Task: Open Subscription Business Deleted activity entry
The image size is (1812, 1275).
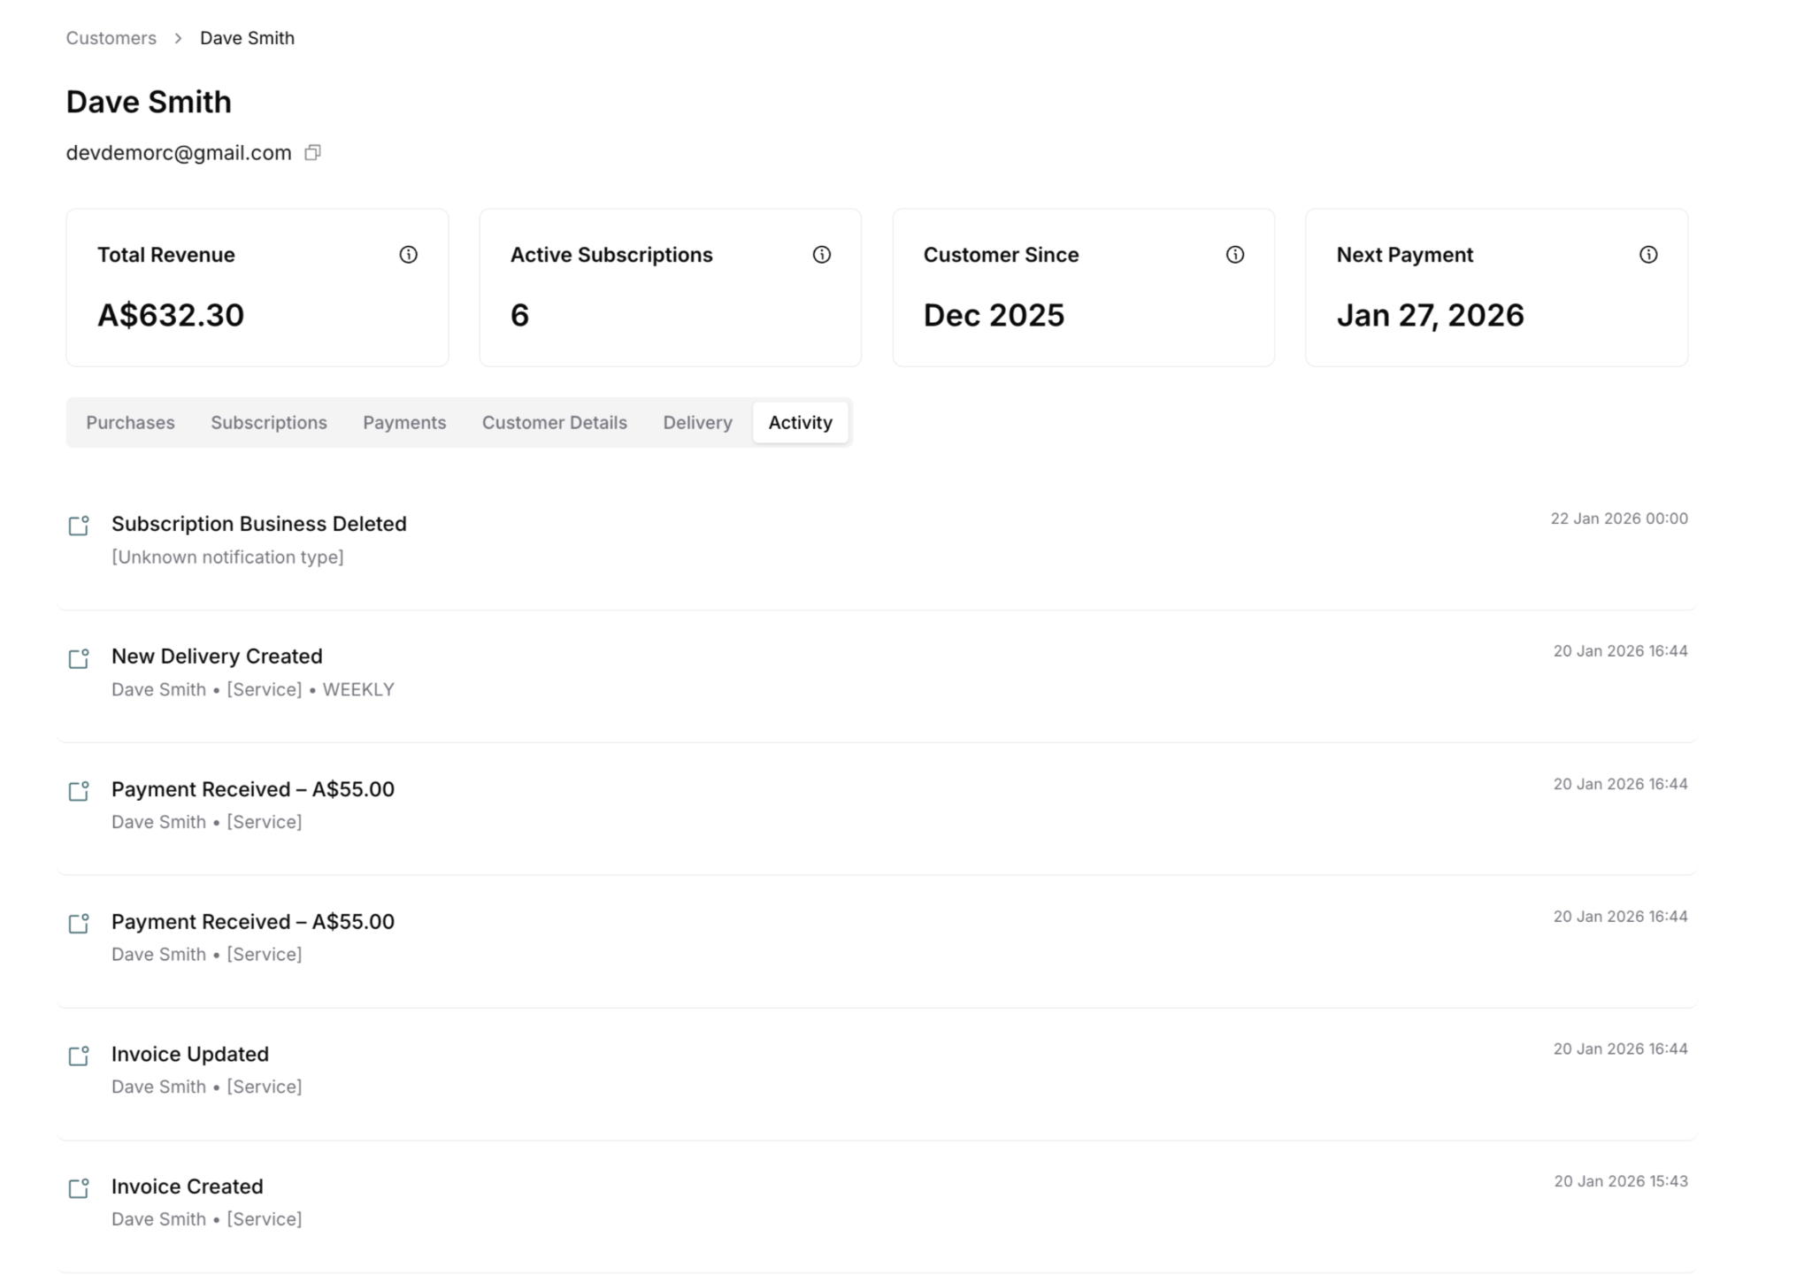Action: point(258,524)
